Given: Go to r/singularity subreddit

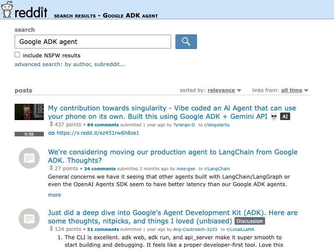Looking at the screenshot, I should [x=217, y=125].
